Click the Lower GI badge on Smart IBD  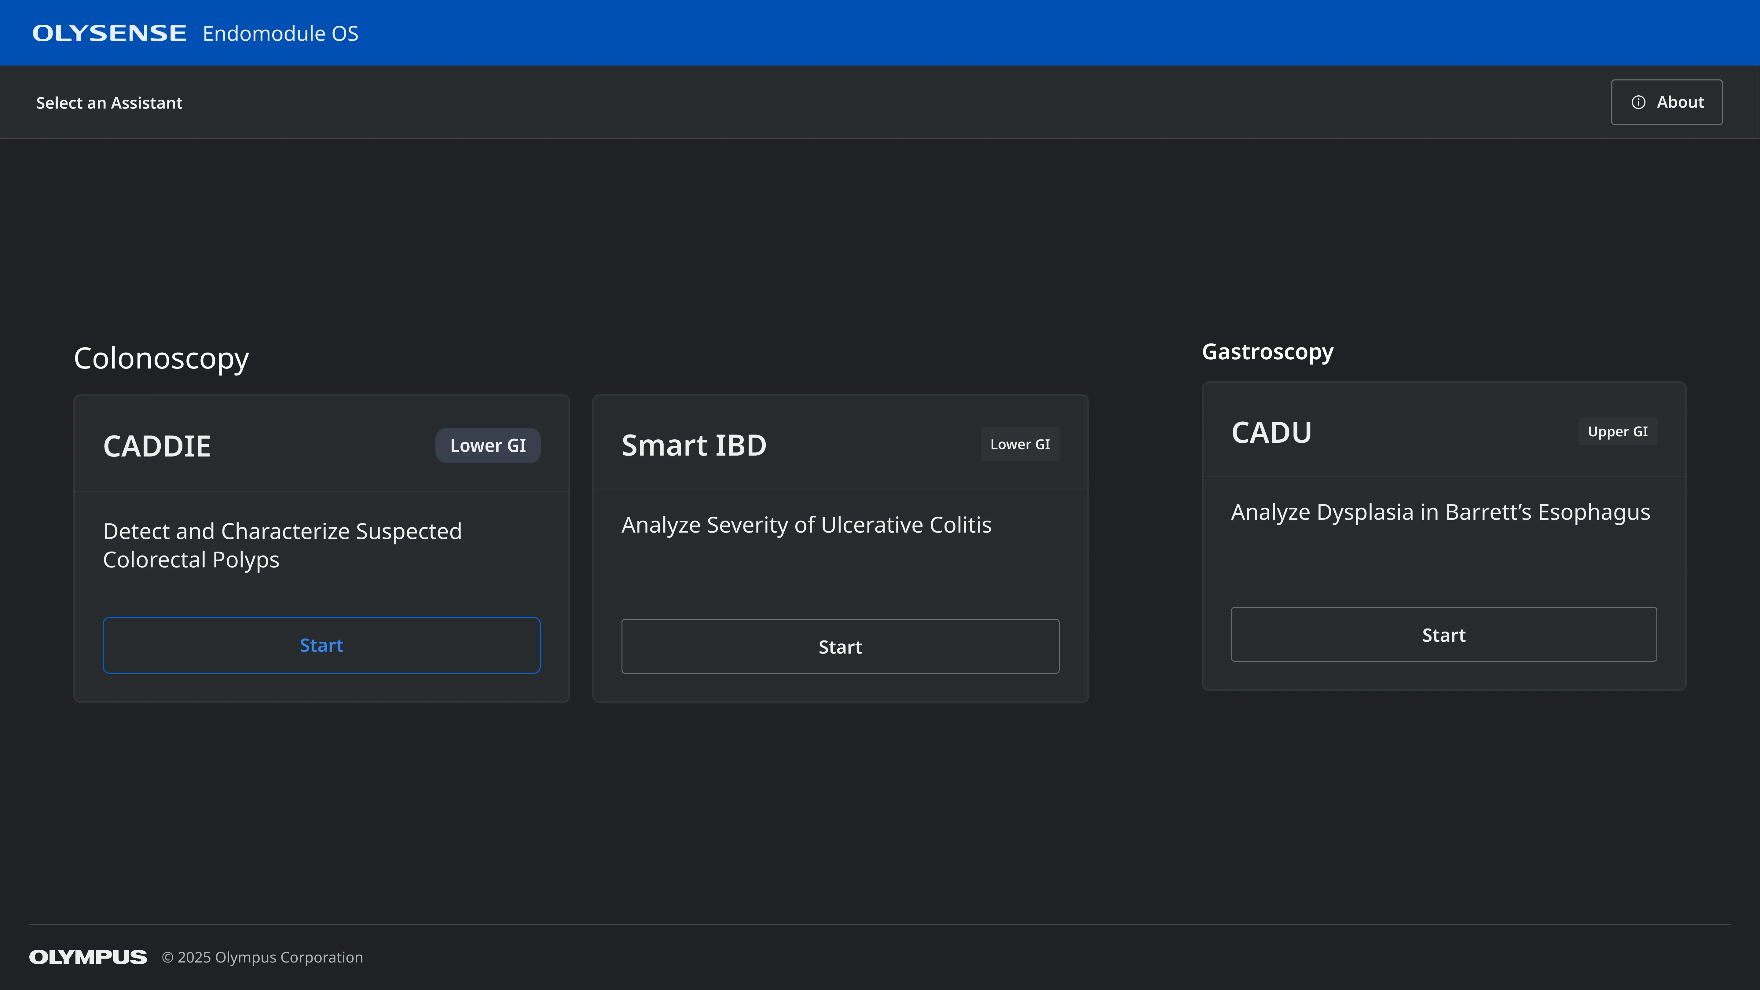pyautogui.click(x=1019, y=444)
